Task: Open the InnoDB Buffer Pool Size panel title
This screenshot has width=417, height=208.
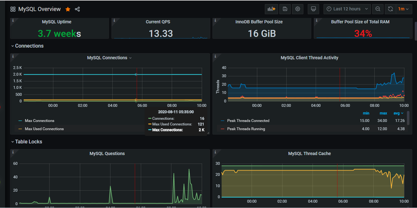Action: coord(259,22)
